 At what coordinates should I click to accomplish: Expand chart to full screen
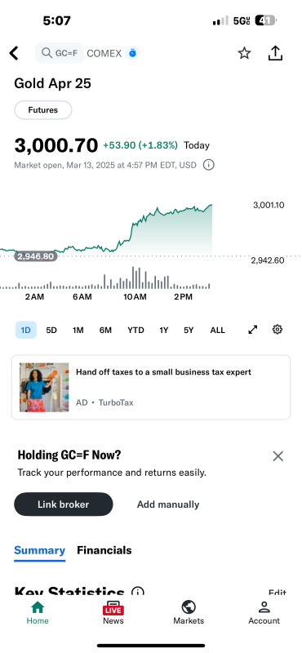pyautogui.click(x=253, y=330)
